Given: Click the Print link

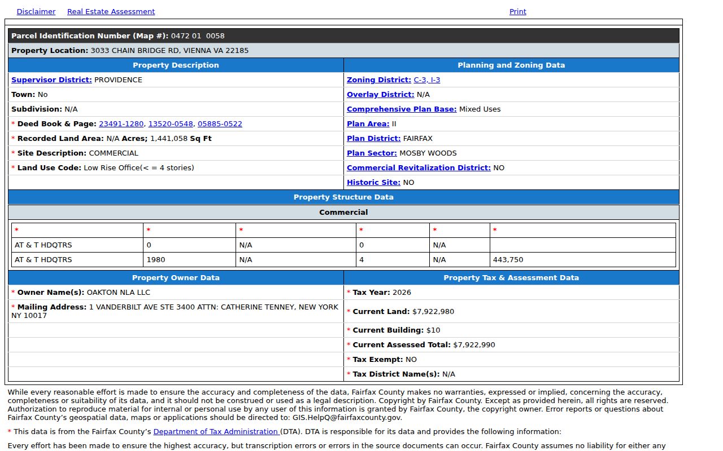Looking at the screenshot, I should point(517,11).
